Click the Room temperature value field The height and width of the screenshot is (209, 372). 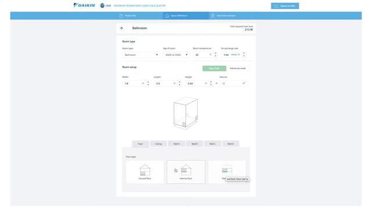[203, 55]
